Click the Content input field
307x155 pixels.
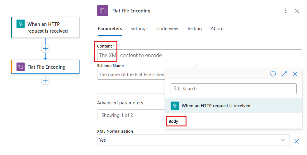pos(199,55)
